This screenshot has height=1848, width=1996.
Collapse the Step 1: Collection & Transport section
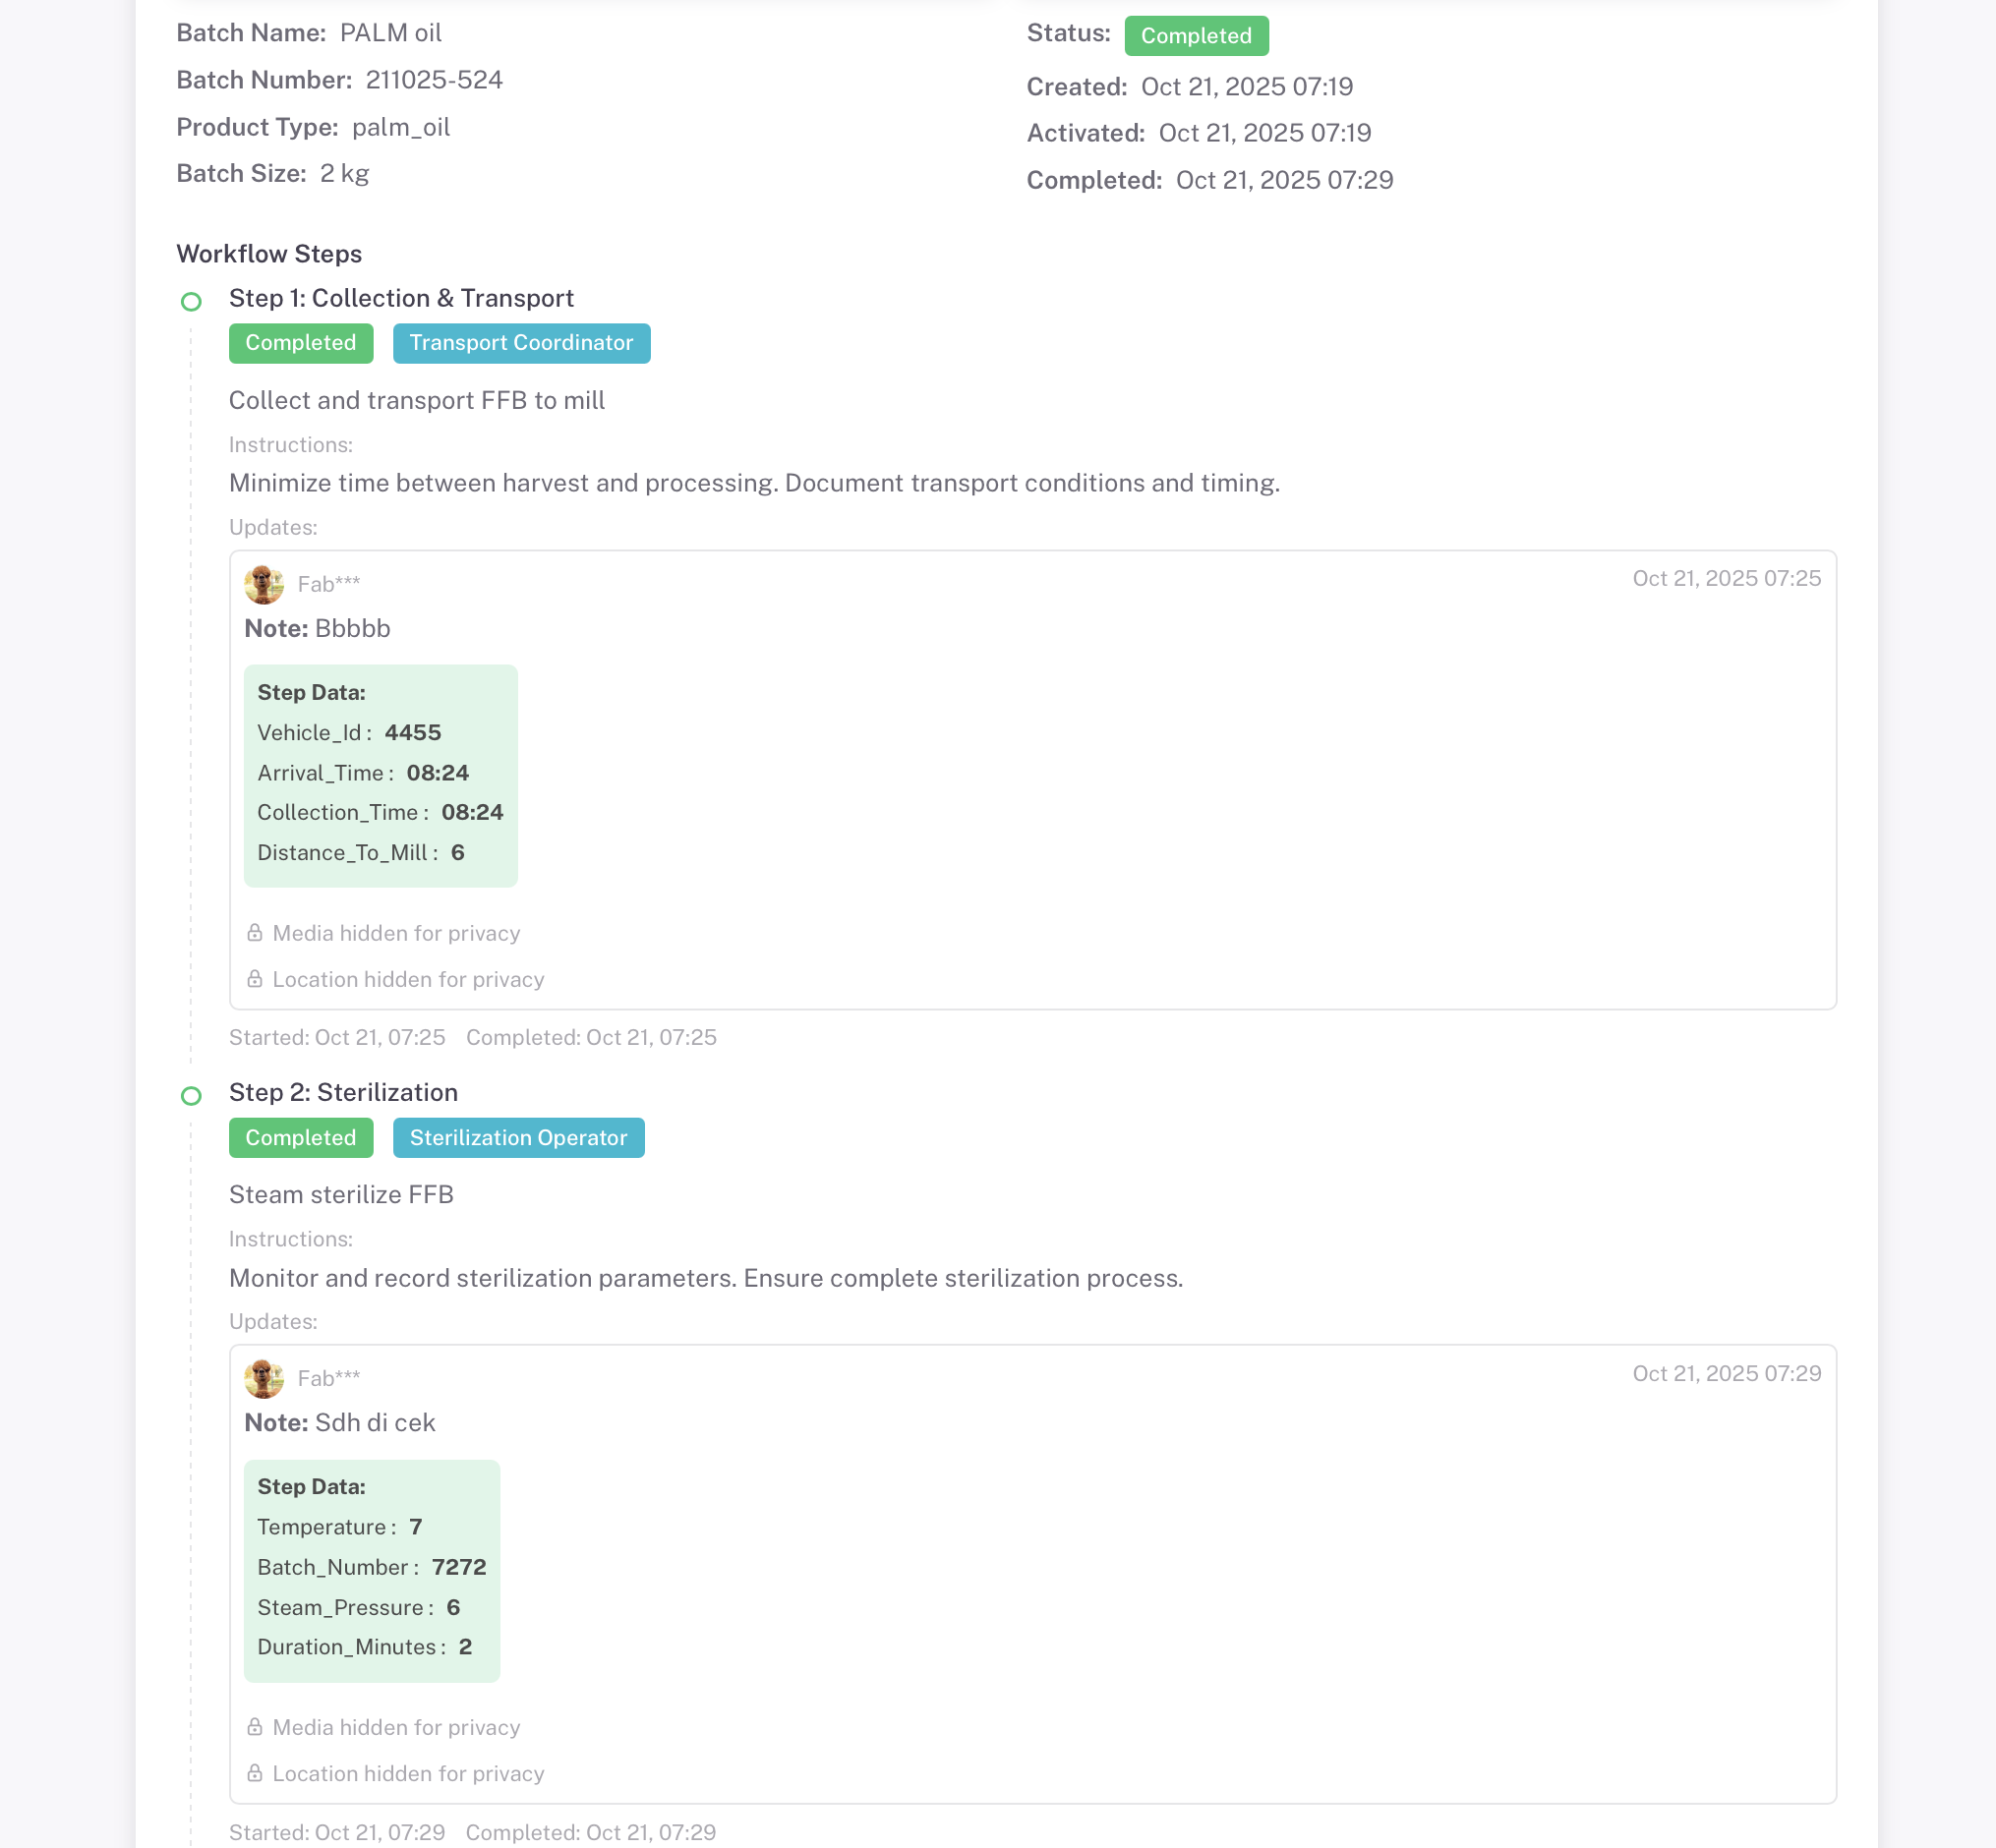coord(400,298)
